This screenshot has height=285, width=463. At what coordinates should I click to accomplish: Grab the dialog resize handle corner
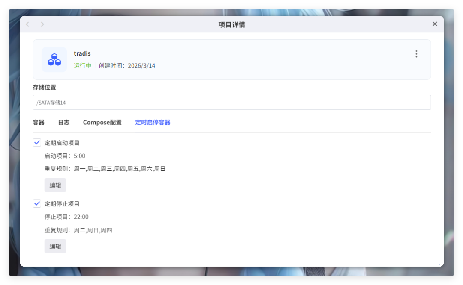(441, 264)
